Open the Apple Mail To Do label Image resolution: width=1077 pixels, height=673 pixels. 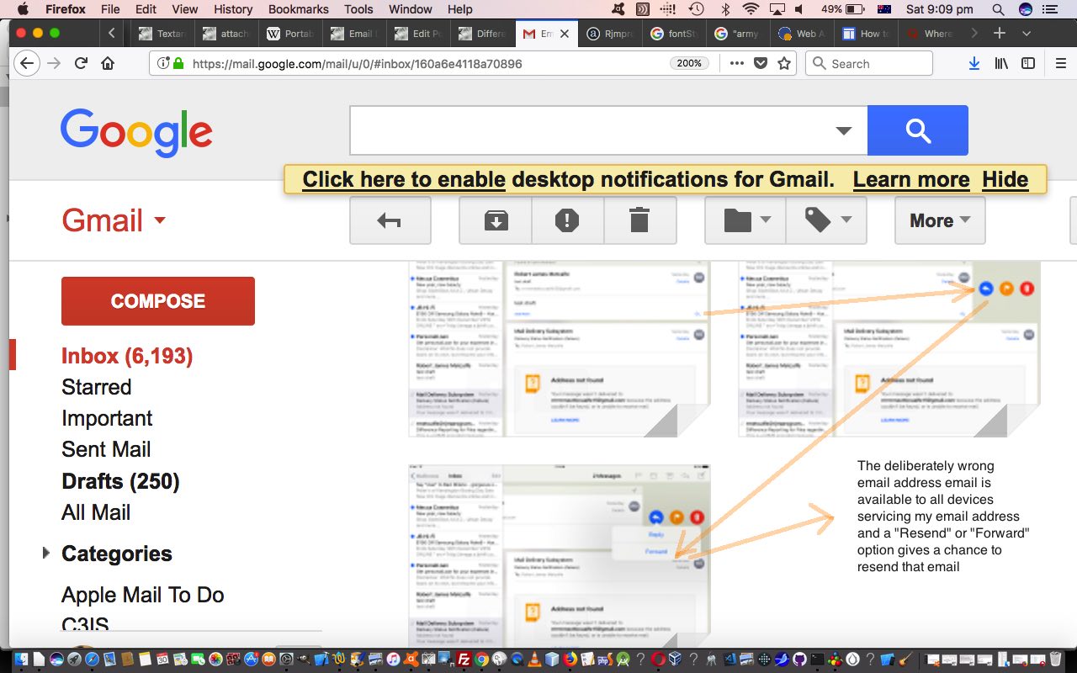coord(143,595)
